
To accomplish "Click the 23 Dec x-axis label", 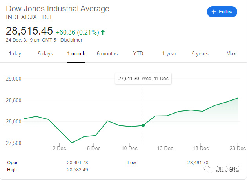I will (238, 149).
